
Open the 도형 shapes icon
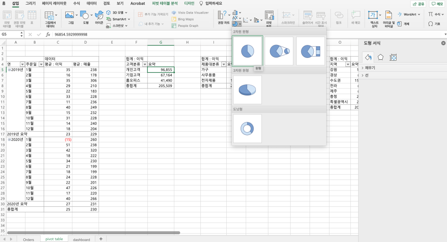86,17
